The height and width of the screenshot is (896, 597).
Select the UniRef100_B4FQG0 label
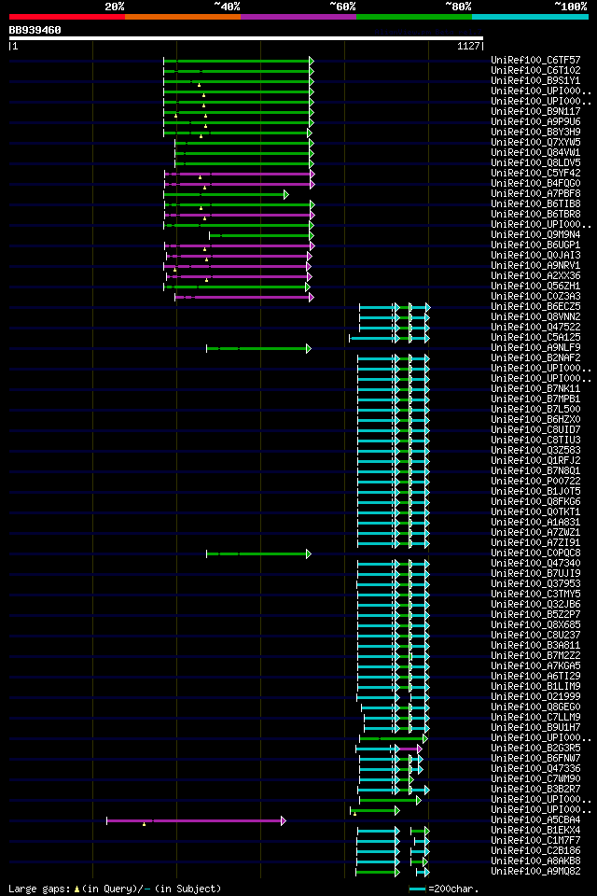pos(535,184)
